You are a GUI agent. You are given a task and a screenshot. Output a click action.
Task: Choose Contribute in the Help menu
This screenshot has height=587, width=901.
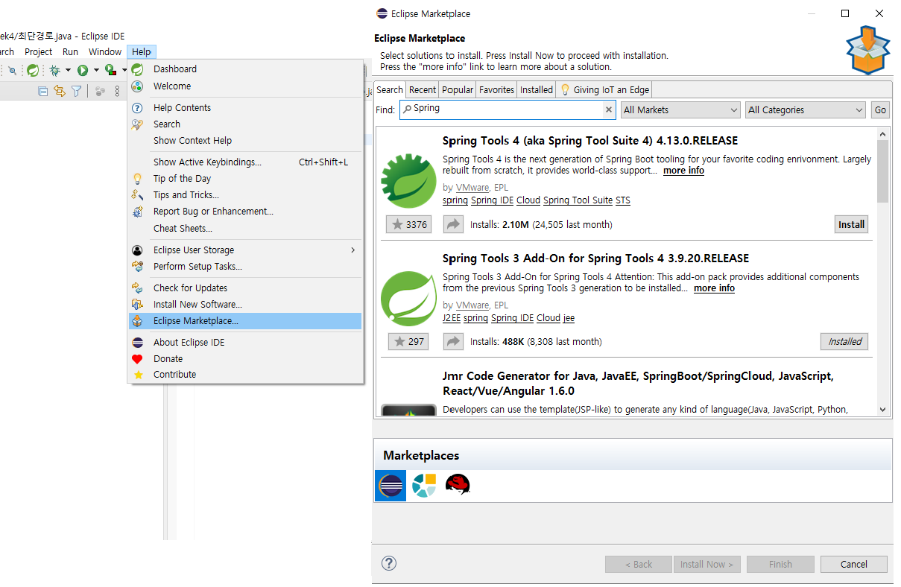(x=244, y=375)
